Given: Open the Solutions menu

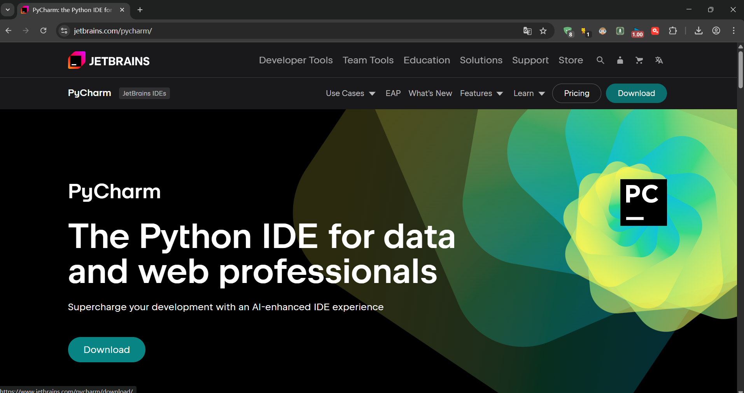Looking at the screenshot, I should pyautogui.click(x=481, y=60).
